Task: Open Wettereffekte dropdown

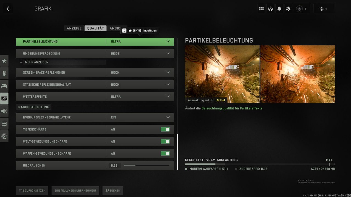Action: coord(95,97)
